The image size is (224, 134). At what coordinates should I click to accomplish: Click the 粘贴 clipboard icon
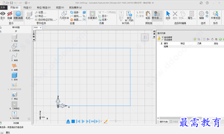[148, 14]
